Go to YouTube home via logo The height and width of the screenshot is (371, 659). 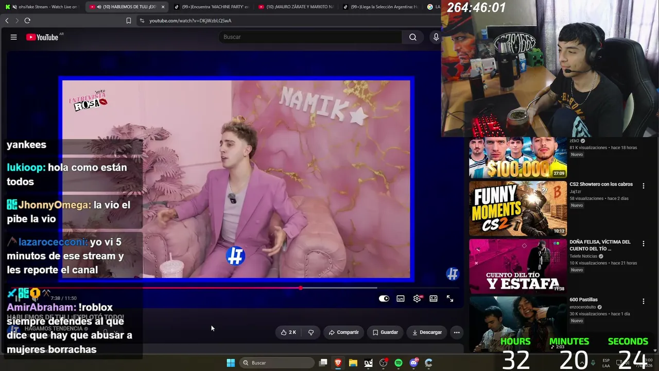click(42, 37)
